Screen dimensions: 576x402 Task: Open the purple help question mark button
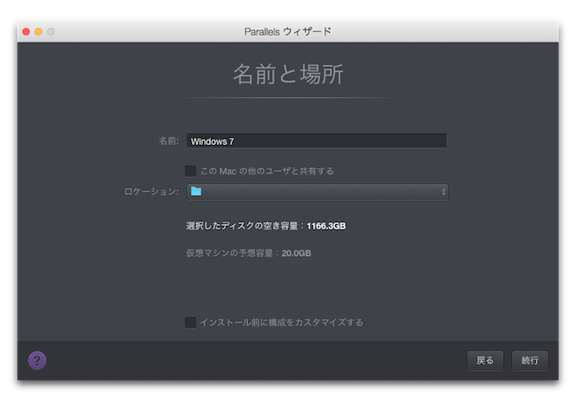[x=37, y=360]
